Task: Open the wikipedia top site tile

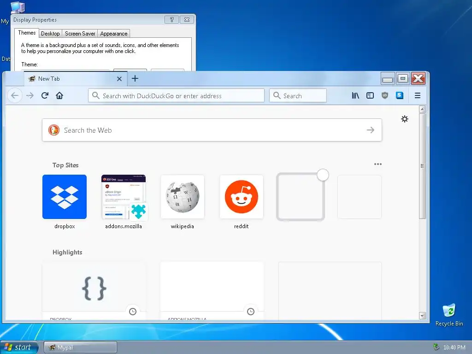Action: click(183, 197)
